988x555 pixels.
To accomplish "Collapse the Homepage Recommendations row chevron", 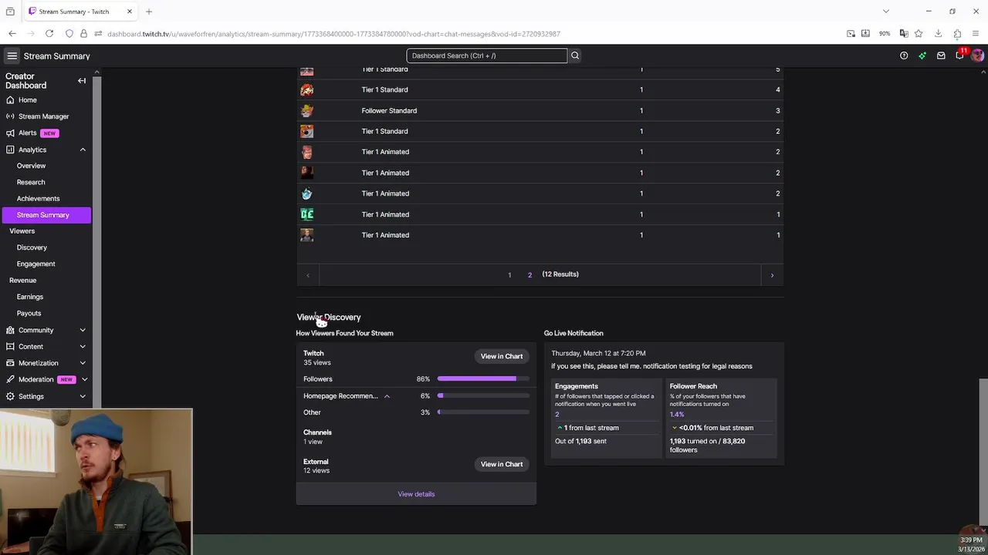I will tap(387, 396).
